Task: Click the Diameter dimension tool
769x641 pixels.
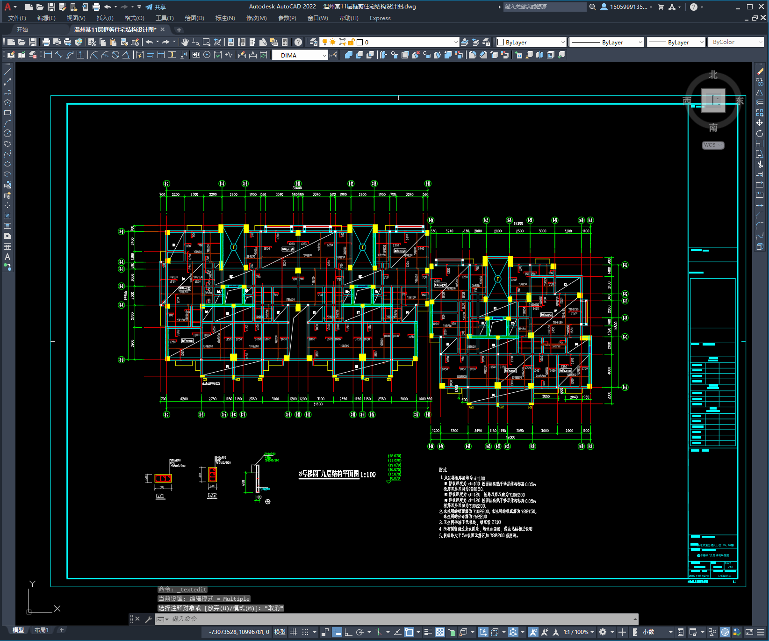Action: point(115,55)
